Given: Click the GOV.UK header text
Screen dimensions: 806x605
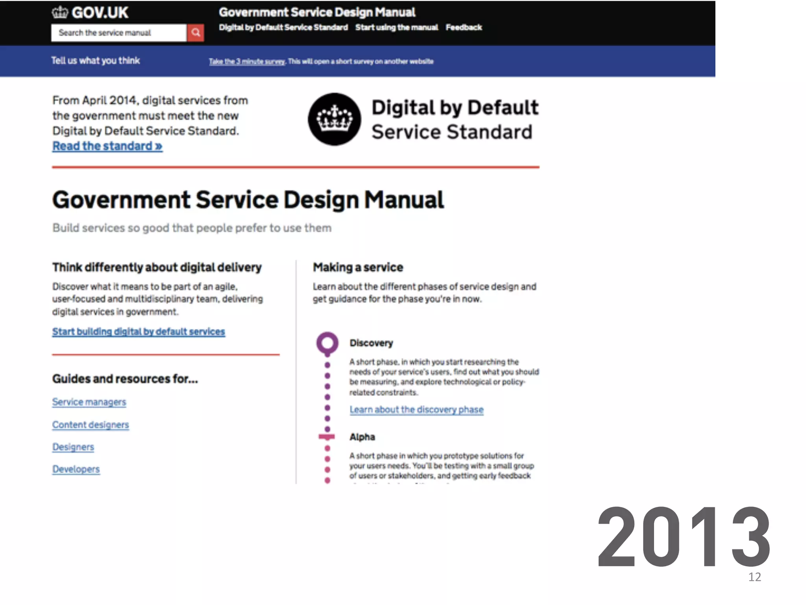Looking at the screenshot, I should tap(100, 13).
